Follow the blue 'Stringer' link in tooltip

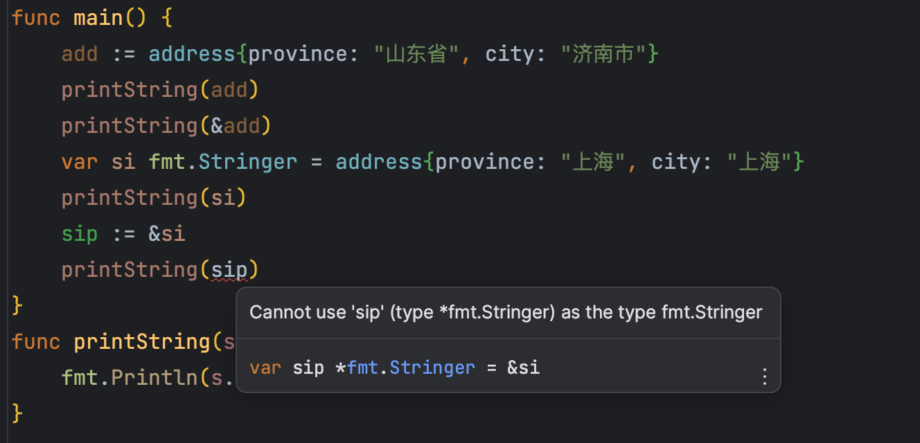coord(432,367)
